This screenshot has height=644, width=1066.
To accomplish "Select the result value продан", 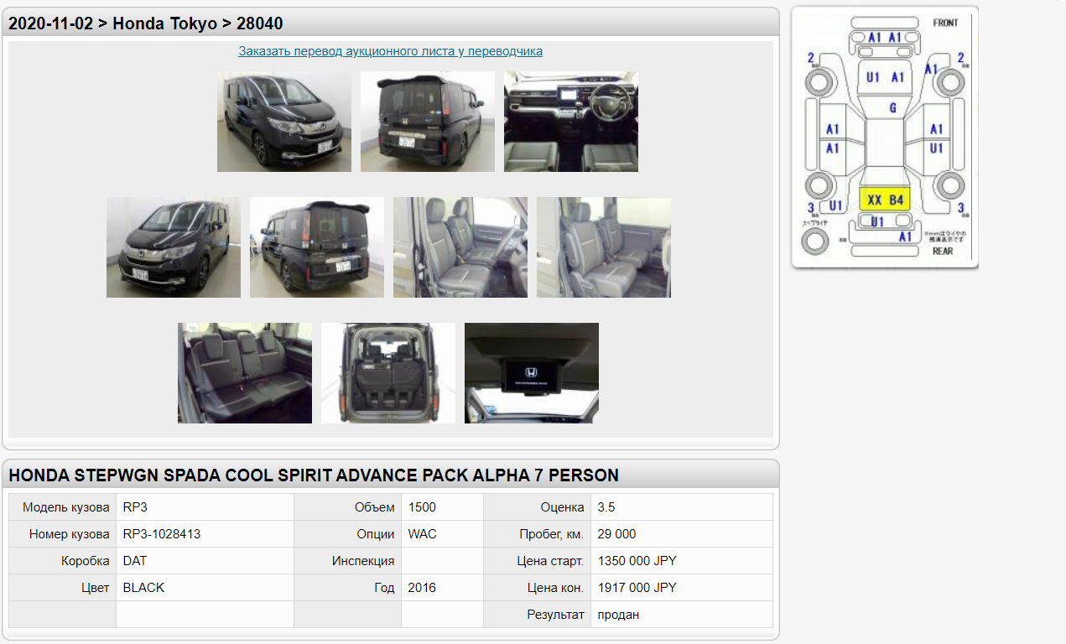I will (618, 615).
